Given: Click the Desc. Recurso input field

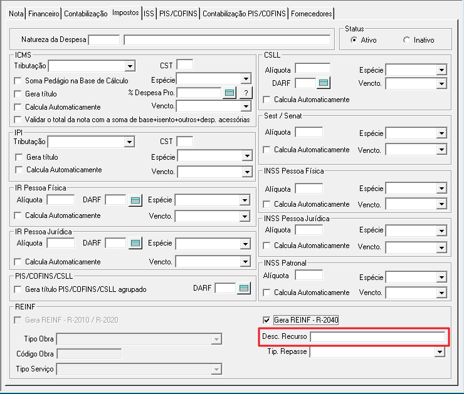Looking at the screenshot, I should click(x=377, y=337).
